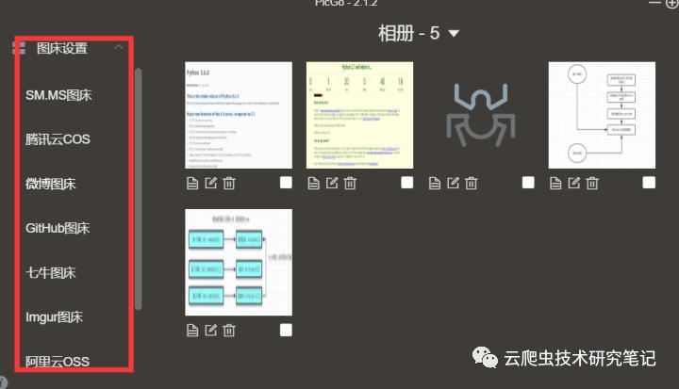Screen dimensions: 679x389
Task: Open 微博图床 settings
Action: point(51,184)
